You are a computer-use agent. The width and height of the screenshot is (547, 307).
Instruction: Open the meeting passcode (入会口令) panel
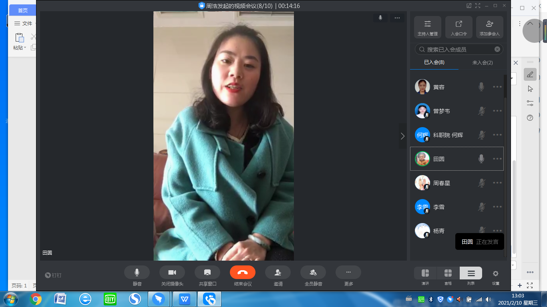[459, 27]
